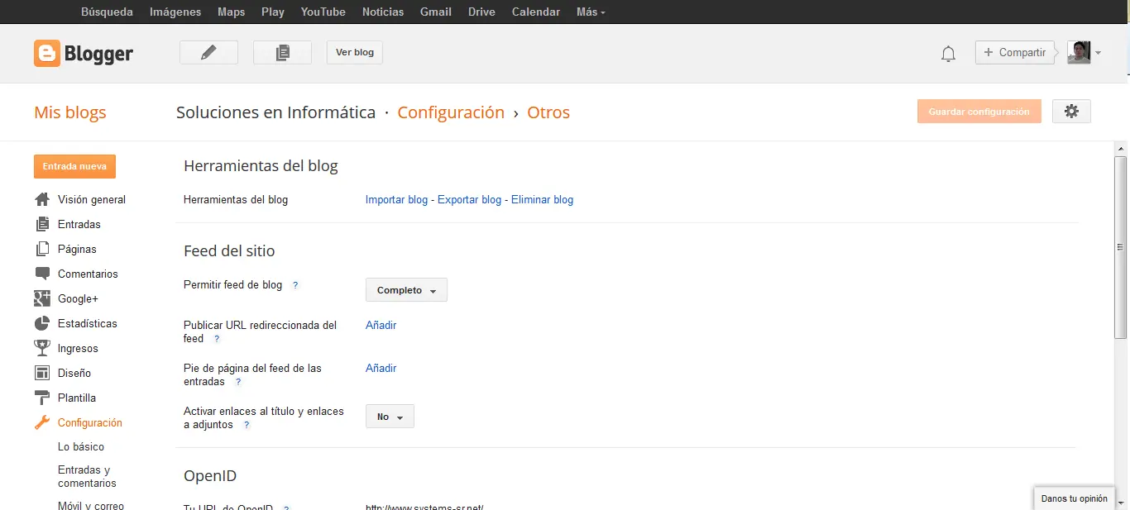This screenshot has height=510, width=1130.
Task: Open the Completo feed dropdown
Action: (x=406, y=290)
